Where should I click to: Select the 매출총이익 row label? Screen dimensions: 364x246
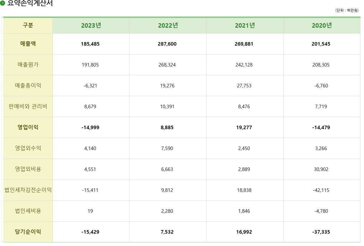click(x=28, y=86)
